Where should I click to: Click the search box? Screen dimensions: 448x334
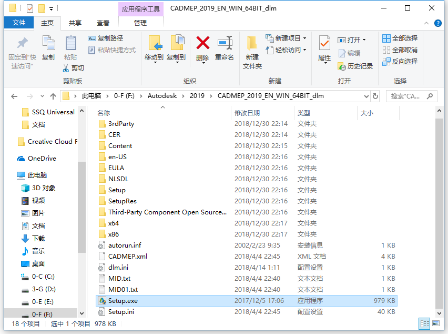click(x=411, y=96)
